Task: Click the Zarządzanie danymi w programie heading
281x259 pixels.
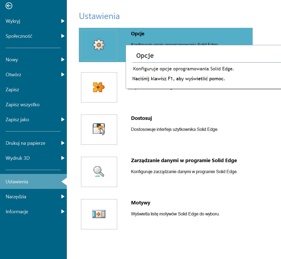Action: (184, 161)
